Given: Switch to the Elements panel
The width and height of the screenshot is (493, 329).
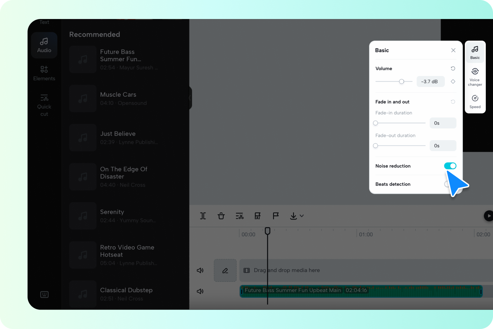Looking at the screenshot, I should pyautogui.click(x=44, y=73).
